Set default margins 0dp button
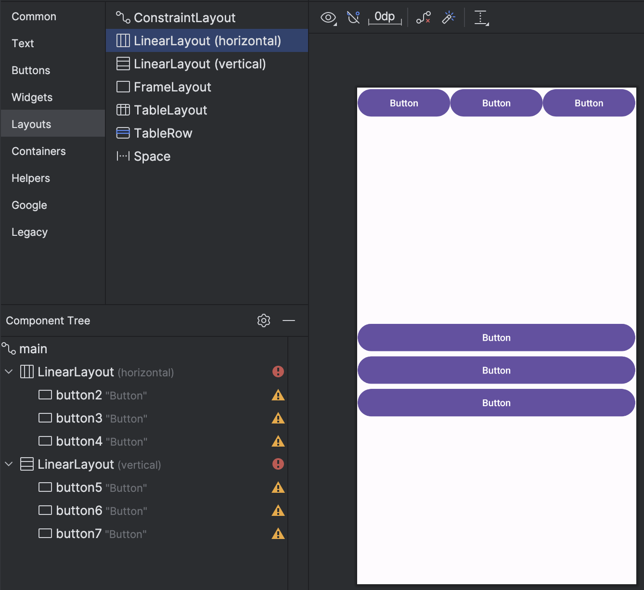The height and width of the screenshot is (590, 644). click(x=385, y=17)
